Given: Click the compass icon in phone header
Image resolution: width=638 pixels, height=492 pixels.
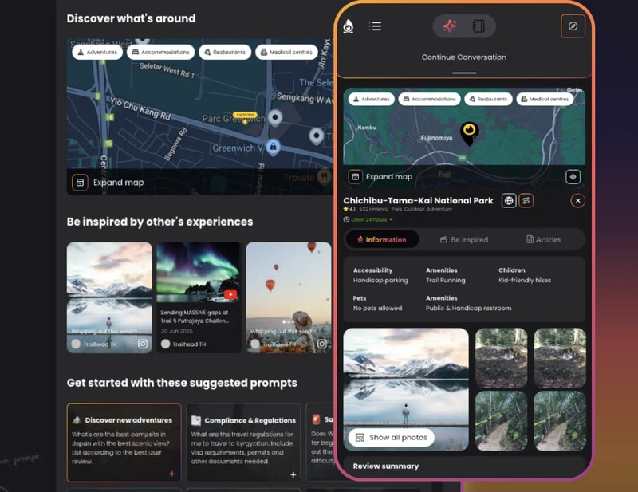Looking at the screenshot, I should click(573, 26).
